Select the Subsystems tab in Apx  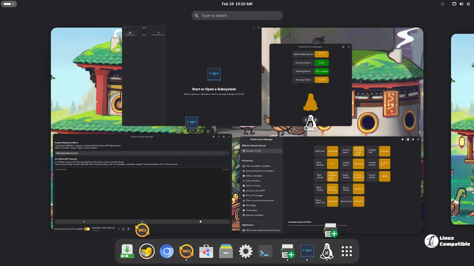tap(130, 34)
